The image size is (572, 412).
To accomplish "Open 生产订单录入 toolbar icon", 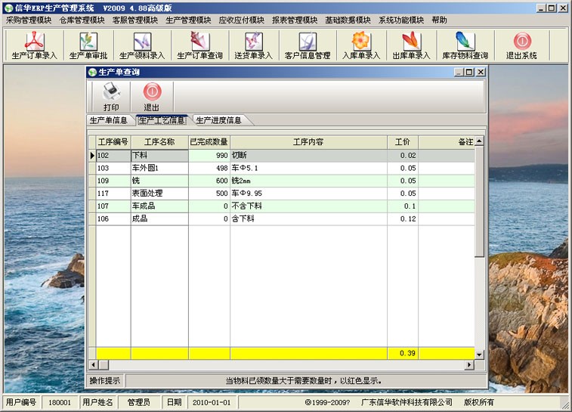I will click(35, 46).
